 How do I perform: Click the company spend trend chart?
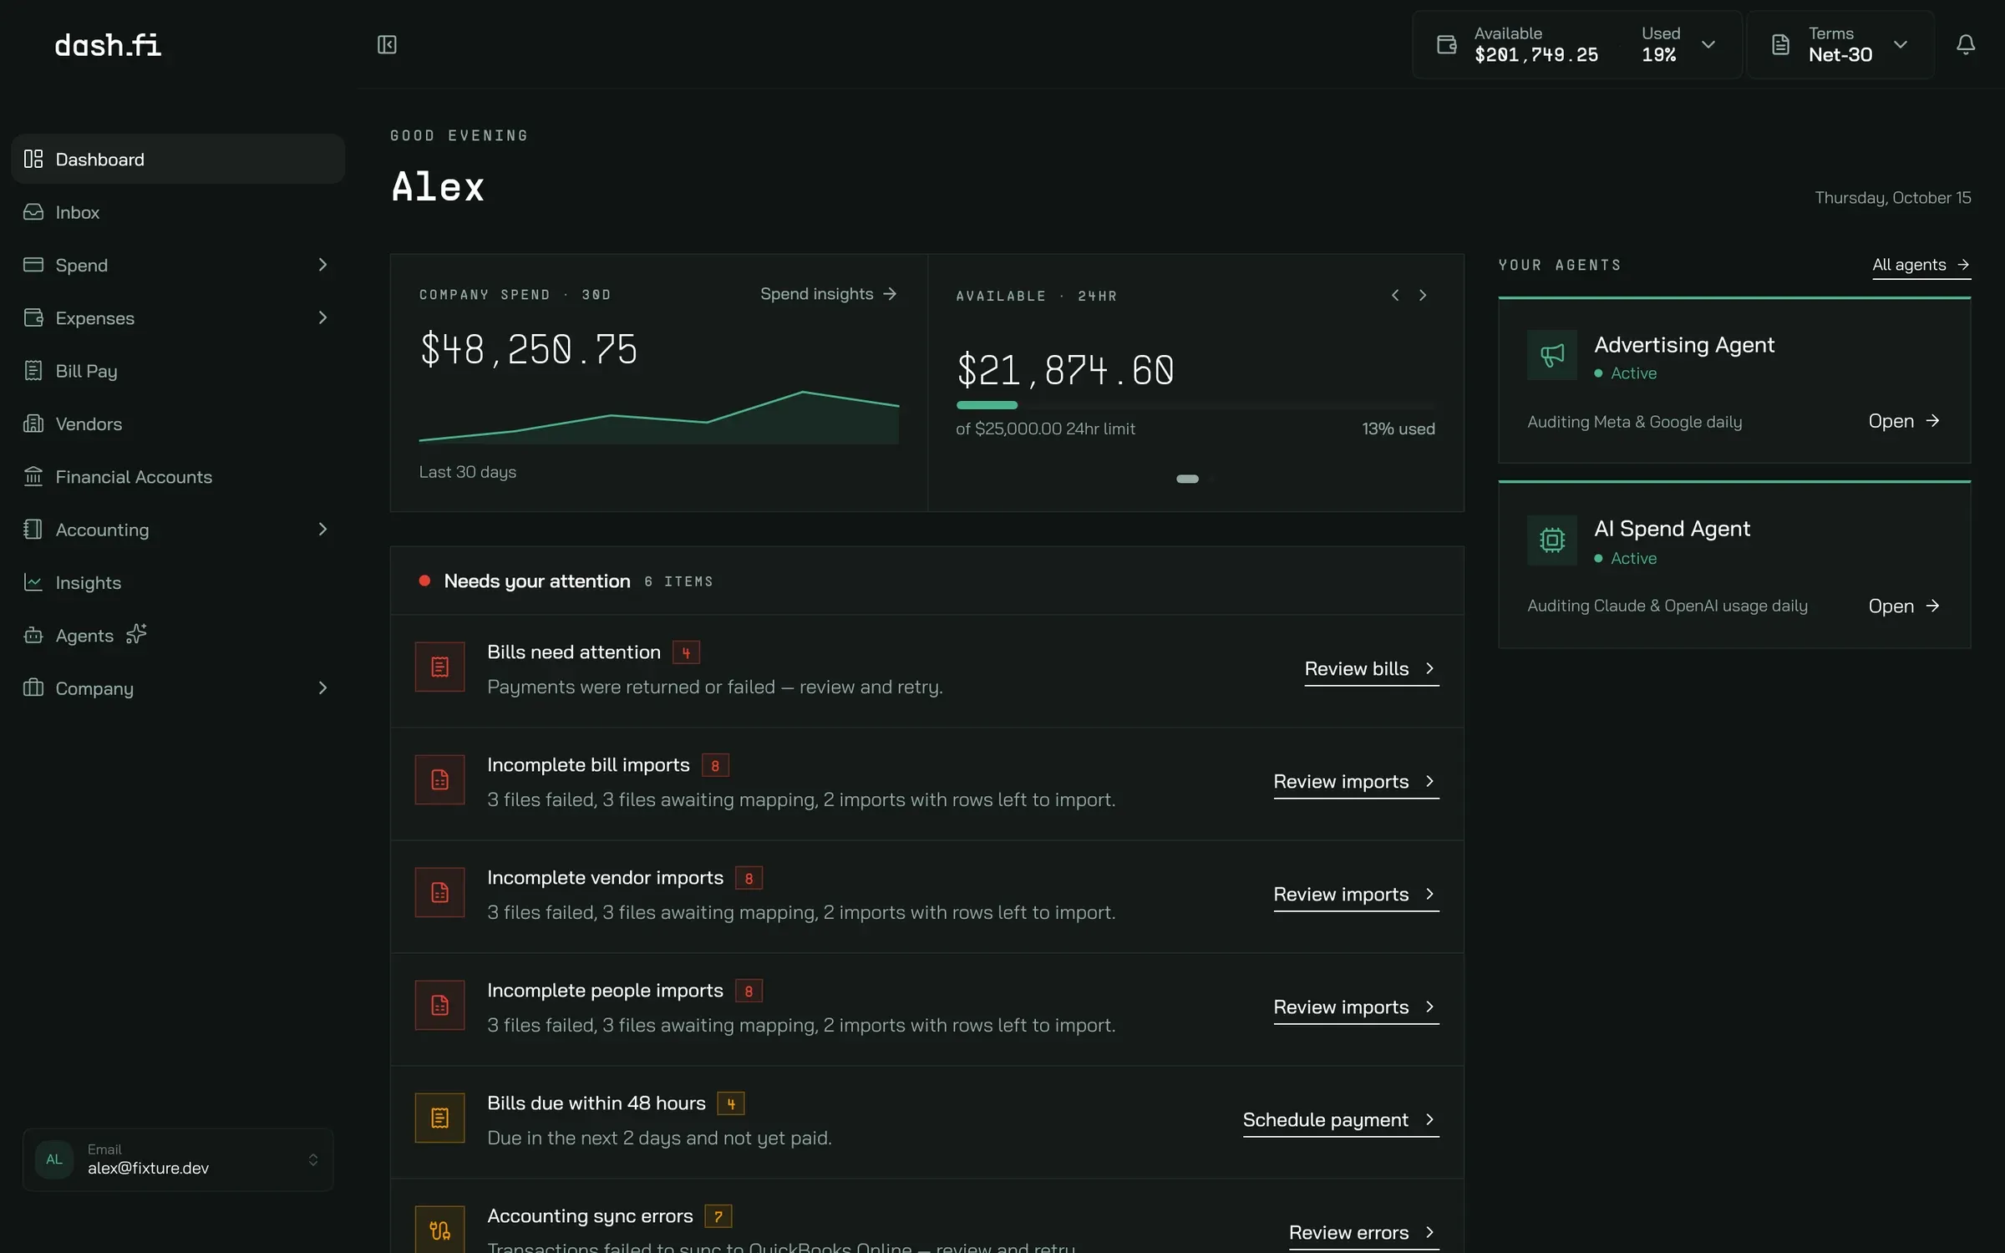[659, 416]
